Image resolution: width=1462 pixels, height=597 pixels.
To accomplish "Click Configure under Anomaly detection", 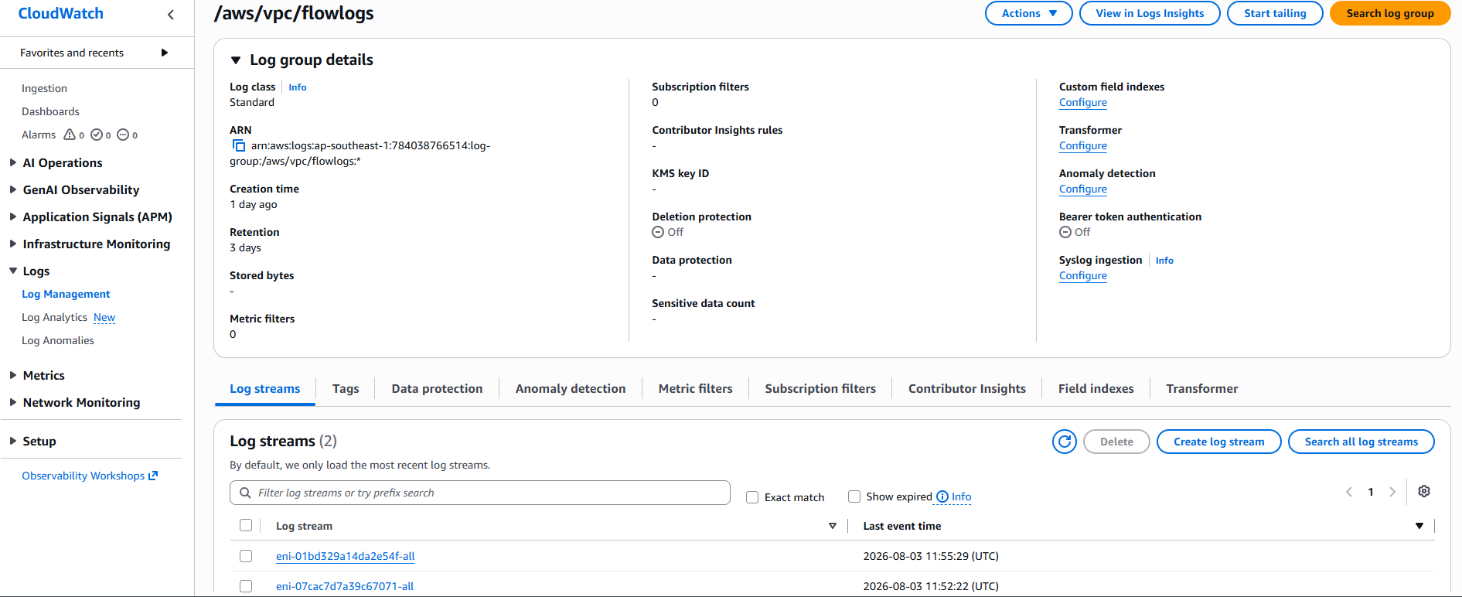I will (1082, 189).
